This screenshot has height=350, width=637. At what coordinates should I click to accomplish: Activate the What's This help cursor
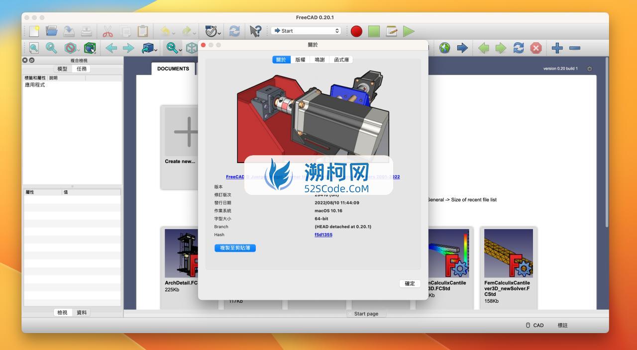255,31
